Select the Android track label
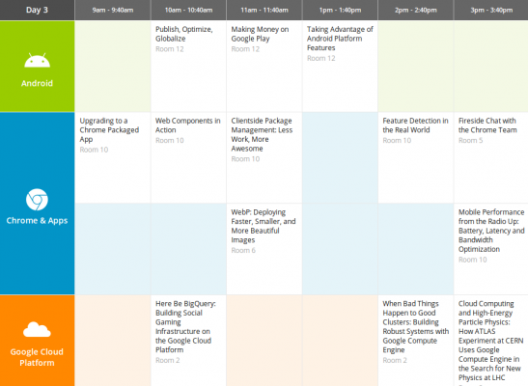 37,83
